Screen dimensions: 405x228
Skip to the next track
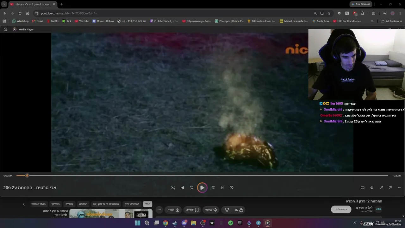pyautogui.click(x=222, y=188)
